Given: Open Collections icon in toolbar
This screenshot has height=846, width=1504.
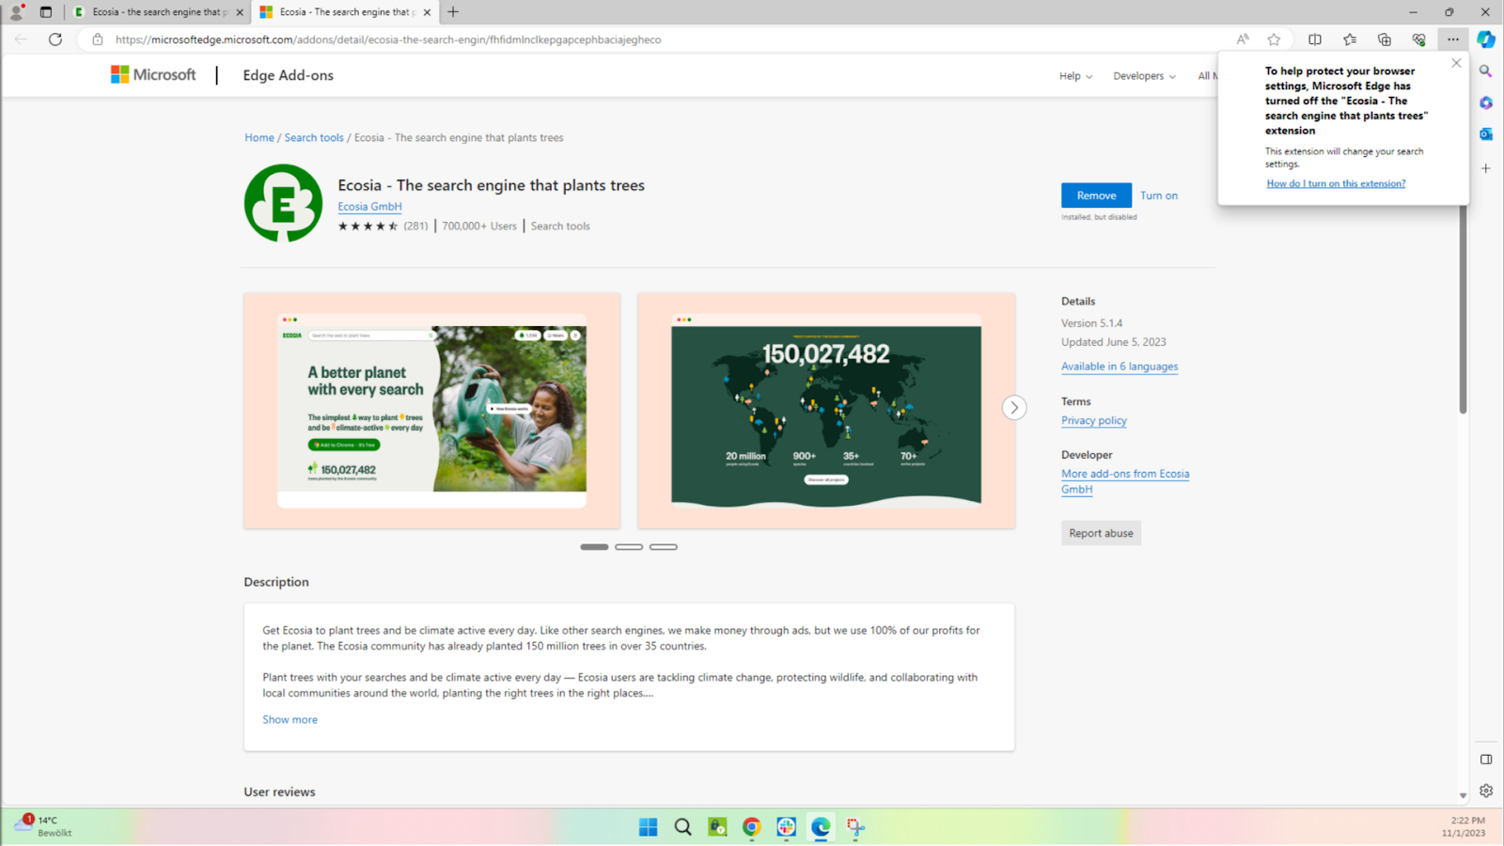Looking at the screenshot, I should click(x=1385, y=39).
